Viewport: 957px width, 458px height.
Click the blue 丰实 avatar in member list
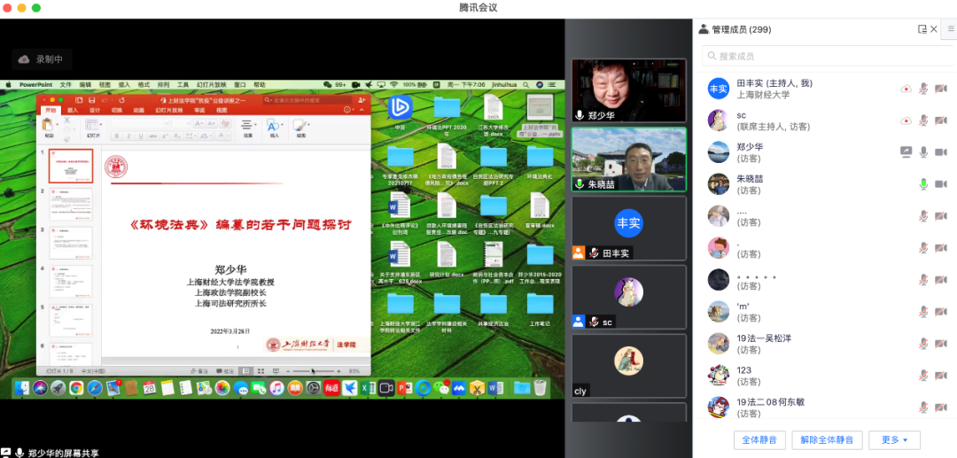tap(718, 89)
